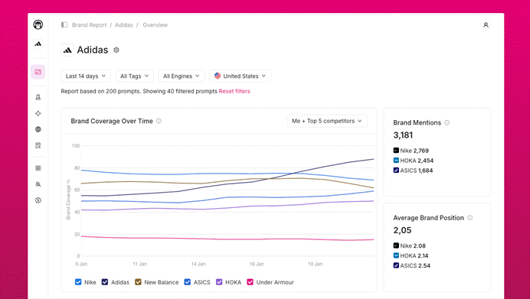Select Adidas in the breadcrumb
This screenshot has width=530, height=299.
[124, 25]
